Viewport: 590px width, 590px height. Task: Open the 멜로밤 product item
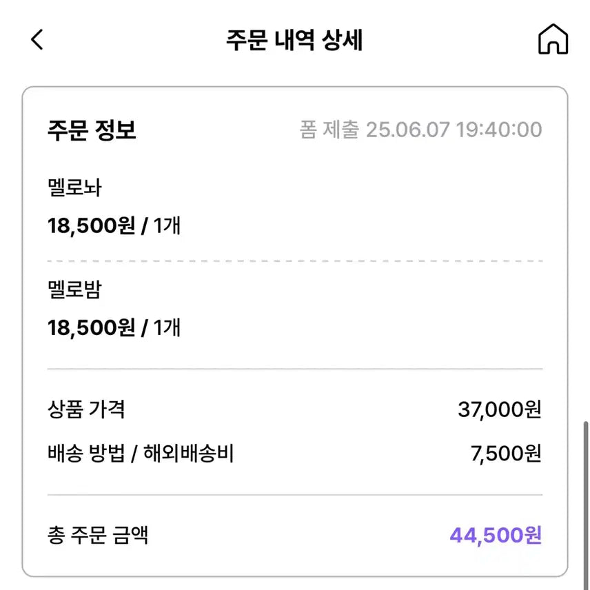(74, 289)
